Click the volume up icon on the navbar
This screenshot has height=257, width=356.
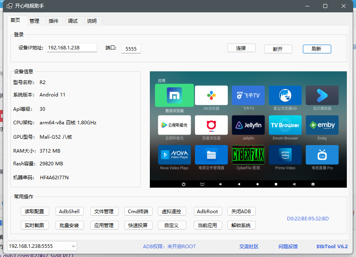pyautogui.click(x=294, y=184)
